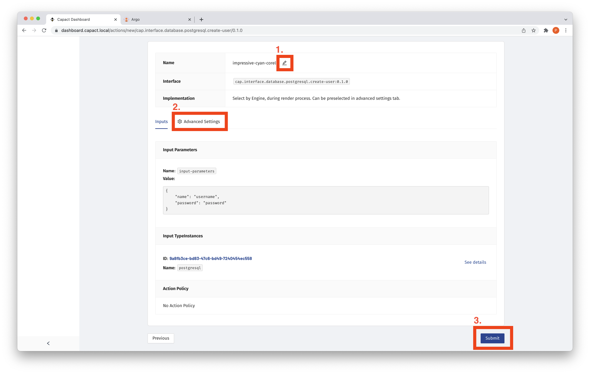Viewport: 590px width, 374px height.
Task: Switch to the Argo browser tab
Action: 155,20
